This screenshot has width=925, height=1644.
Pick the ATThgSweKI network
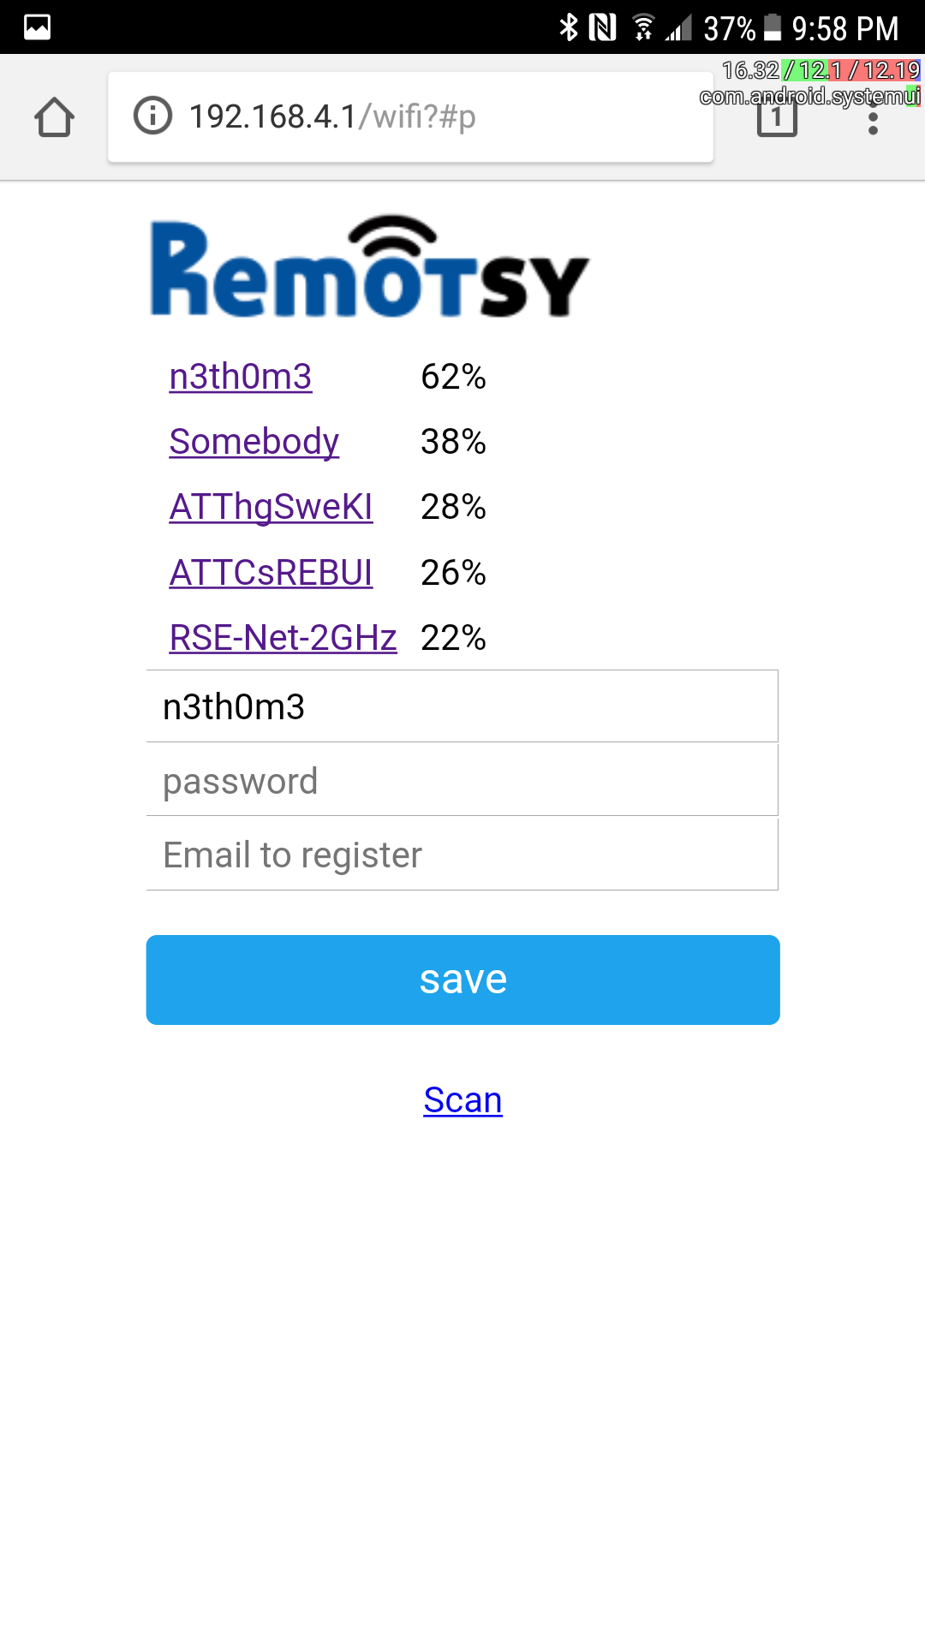(271, 507)
